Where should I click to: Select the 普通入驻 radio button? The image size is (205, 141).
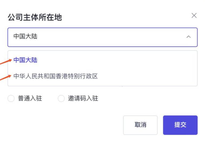pyautogui.click(x=11, y=99)
